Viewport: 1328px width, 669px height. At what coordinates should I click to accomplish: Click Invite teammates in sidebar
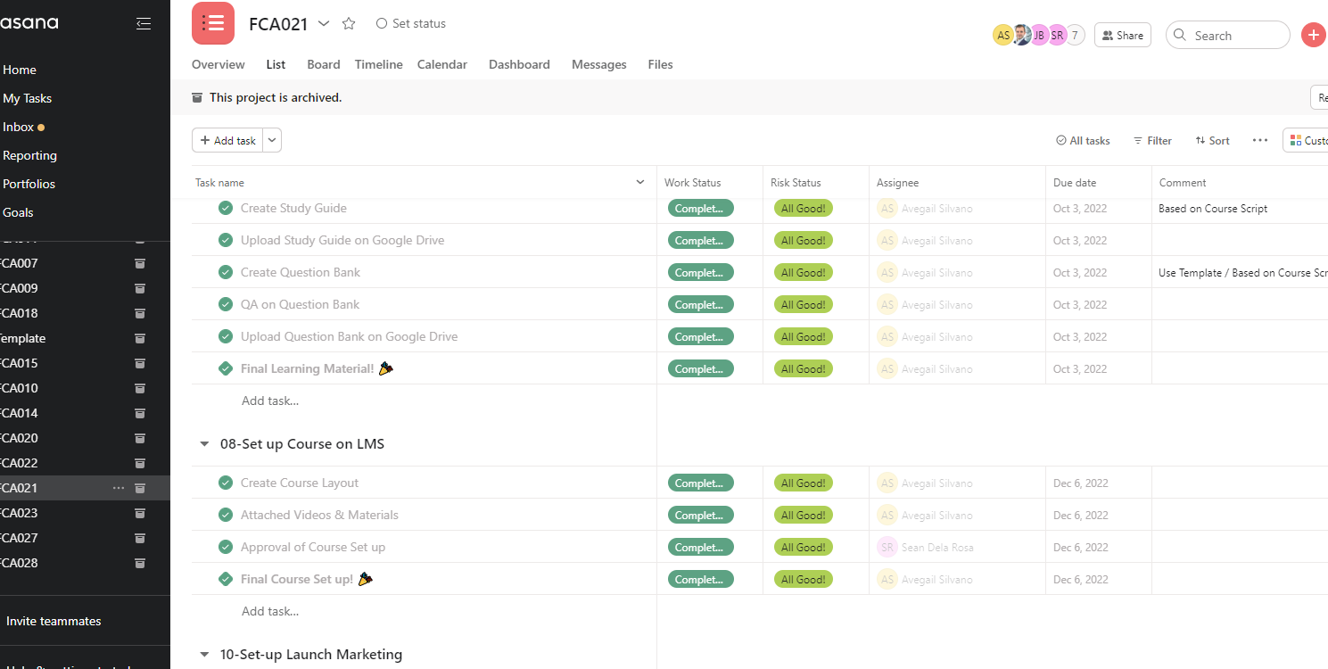point(54,621)
